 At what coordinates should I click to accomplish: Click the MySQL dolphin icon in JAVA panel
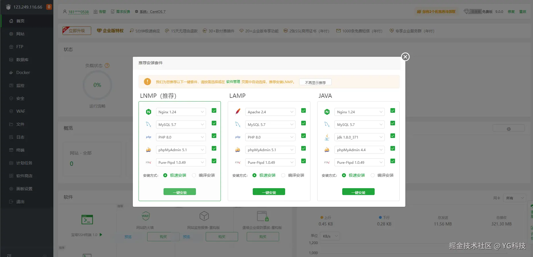[327, 124]
